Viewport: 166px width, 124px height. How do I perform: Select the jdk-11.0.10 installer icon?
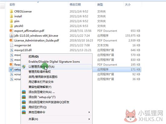11,36
